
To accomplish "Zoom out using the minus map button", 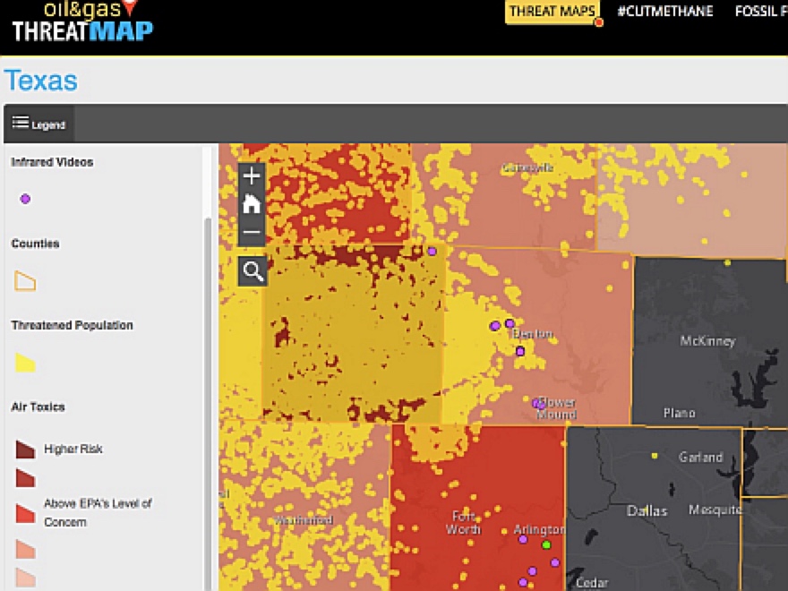I will (253, 232).
